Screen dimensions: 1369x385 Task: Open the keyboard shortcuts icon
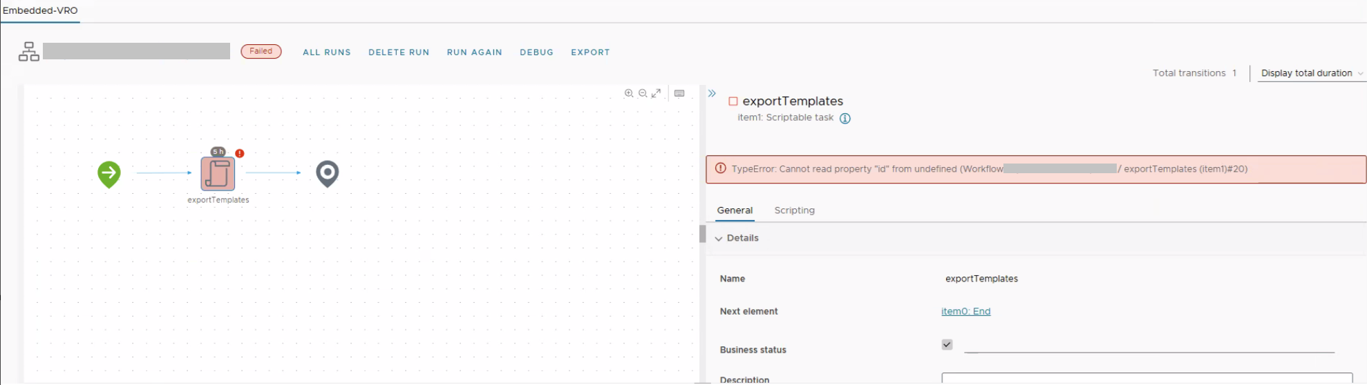tap(679, 93)
